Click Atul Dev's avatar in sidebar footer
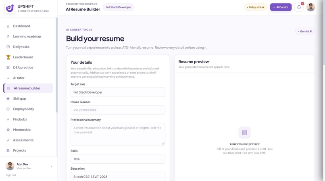 coord(10,166)
